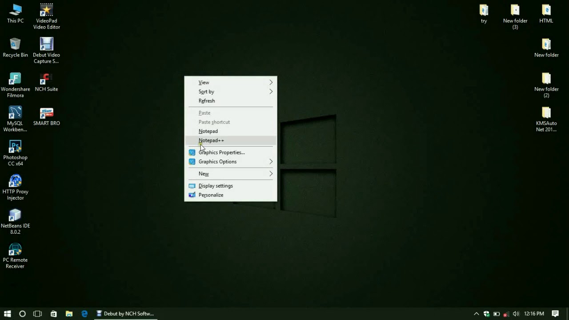Open This PC desktop icon
This screenshot has width=569, height=320.
click(x=15, y=13)
